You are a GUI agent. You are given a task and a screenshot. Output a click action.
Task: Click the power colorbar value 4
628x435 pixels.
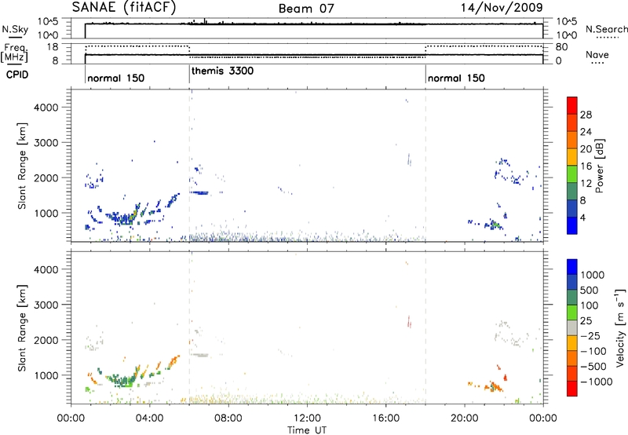[583, 217]
